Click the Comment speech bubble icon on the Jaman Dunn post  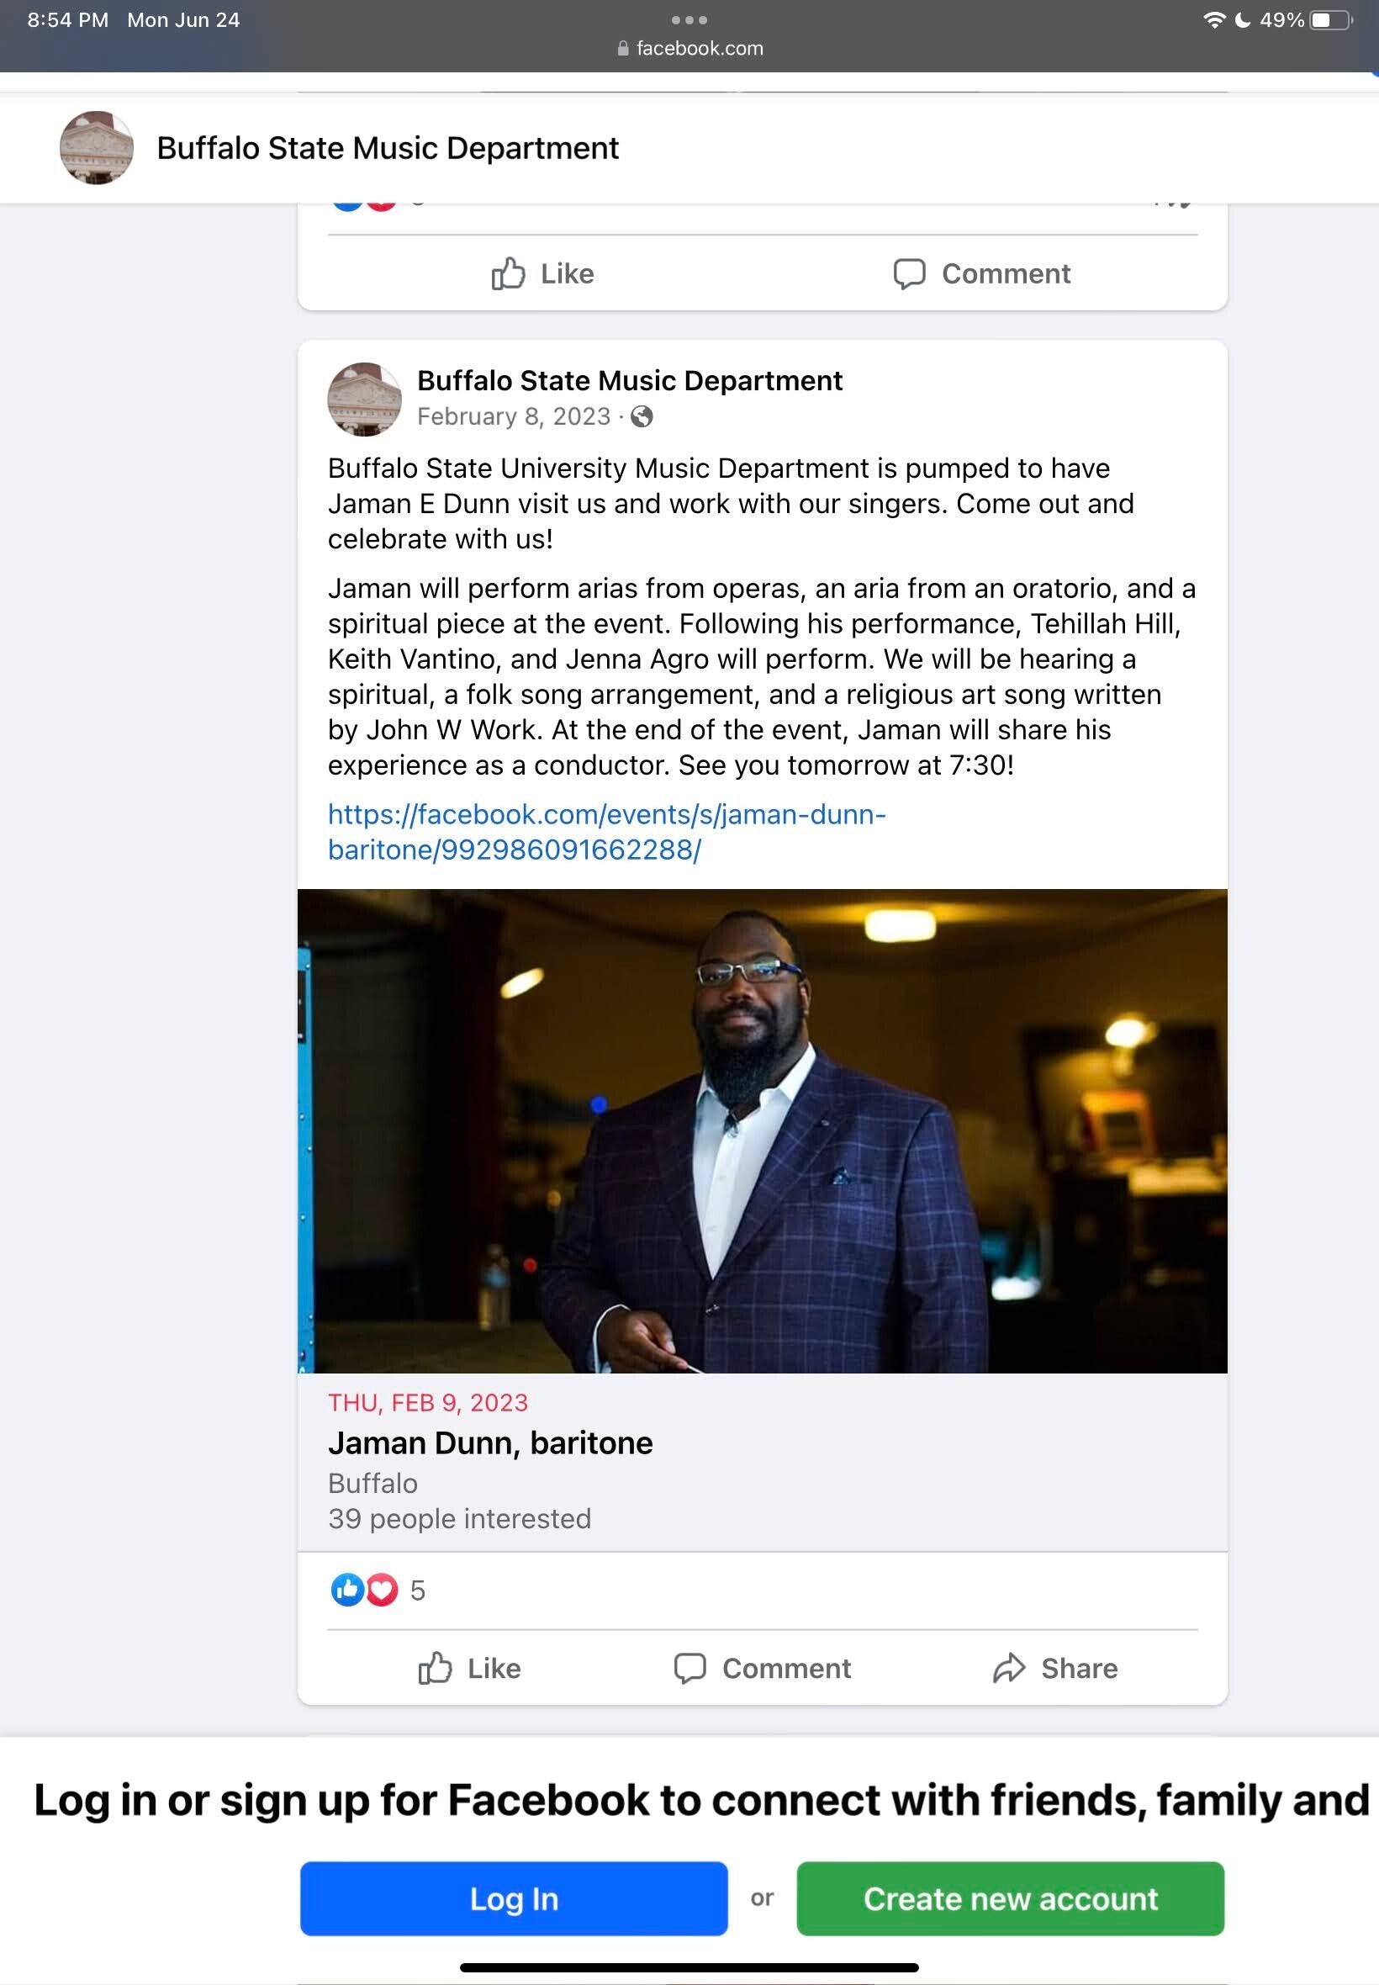(x=689, y=1668)
